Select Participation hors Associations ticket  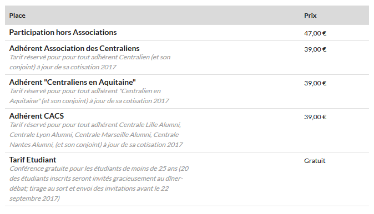[63, 32]
